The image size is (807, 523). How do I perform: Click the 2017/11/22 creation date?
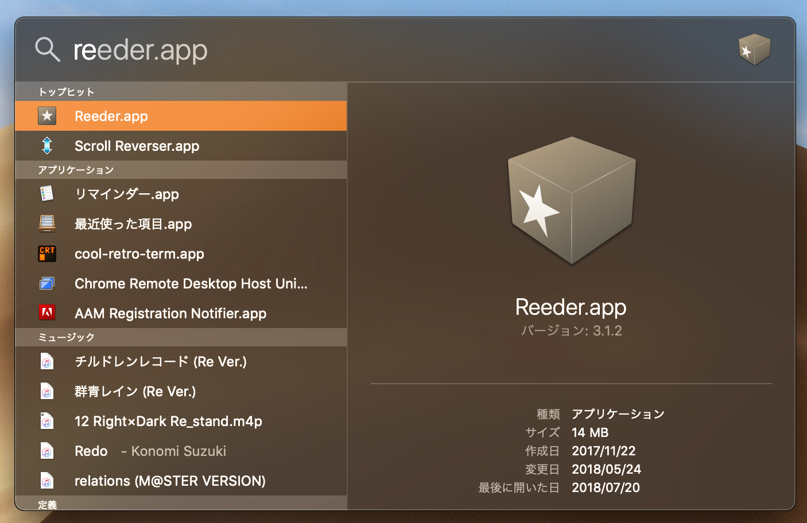pos(604,451)
